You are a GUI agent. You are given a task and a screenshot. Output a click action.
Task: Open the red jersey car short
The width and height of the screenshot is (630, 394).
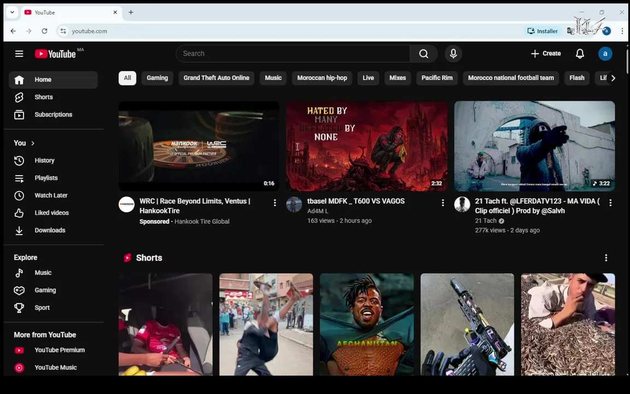166,325
